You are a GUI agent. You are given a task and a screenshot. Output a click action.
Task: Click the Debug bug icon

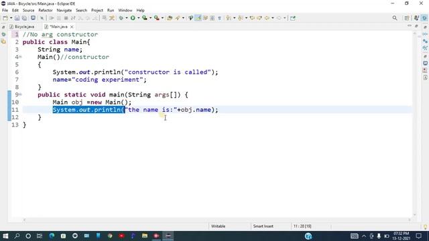click(x=121, y=18)
